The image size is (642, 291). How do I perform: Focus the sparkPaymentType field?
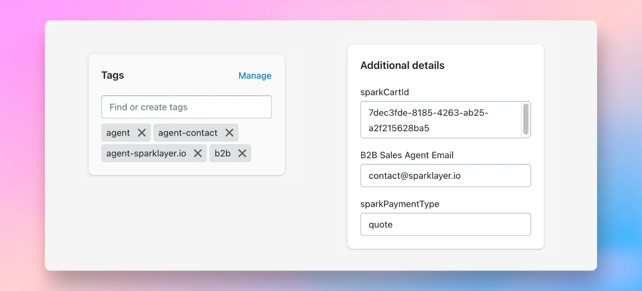[446, 224]
